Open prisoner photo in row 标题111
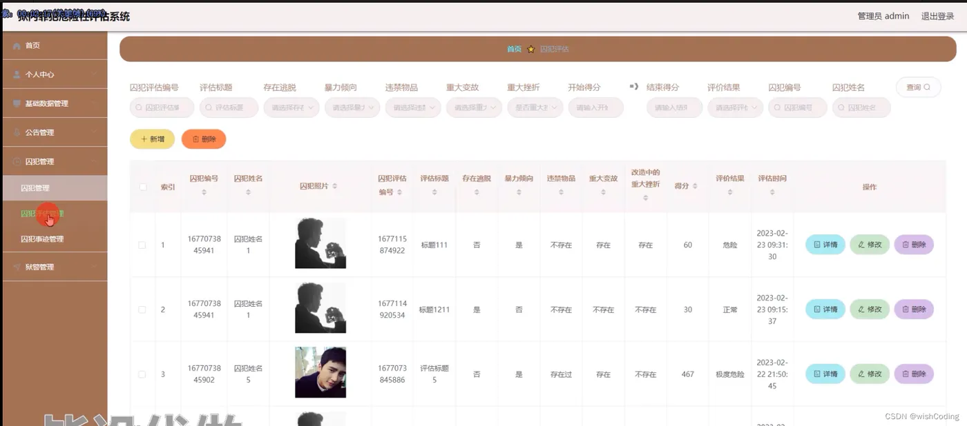The height and width of the screenshot is (426, 967). coord(320,243)
